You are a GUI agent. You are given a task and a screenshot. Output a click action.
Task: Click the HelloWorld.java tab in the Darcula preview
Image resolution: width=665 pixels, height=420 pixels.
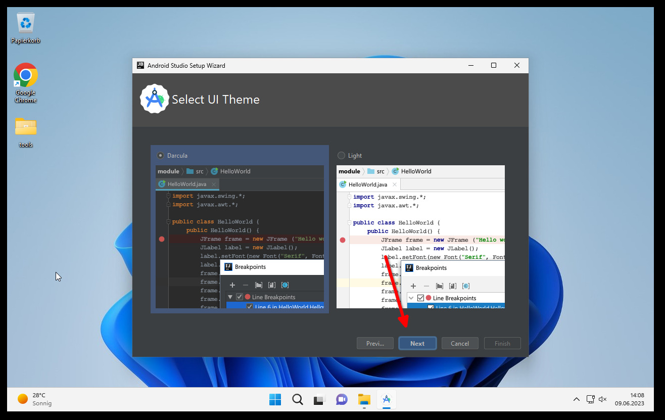(187, 184)
